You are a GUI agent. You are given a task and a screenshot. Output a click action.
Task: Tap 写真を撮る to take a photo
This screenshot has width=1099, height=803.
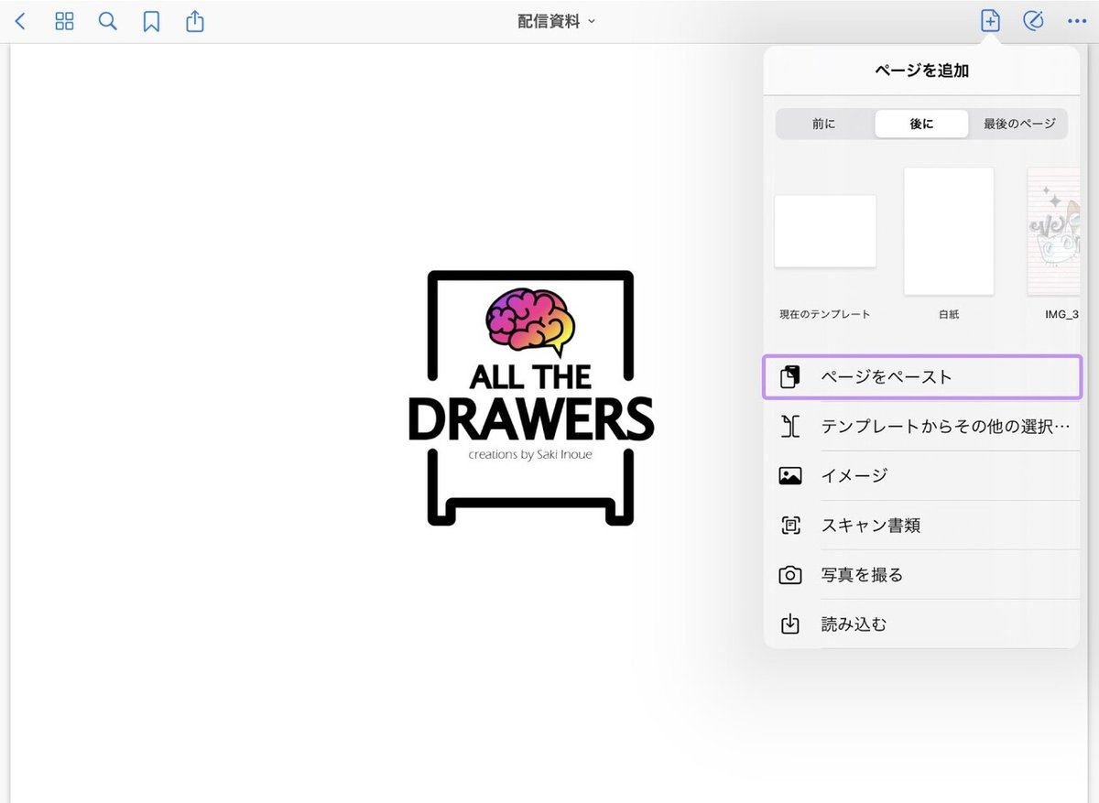[922, 575]
